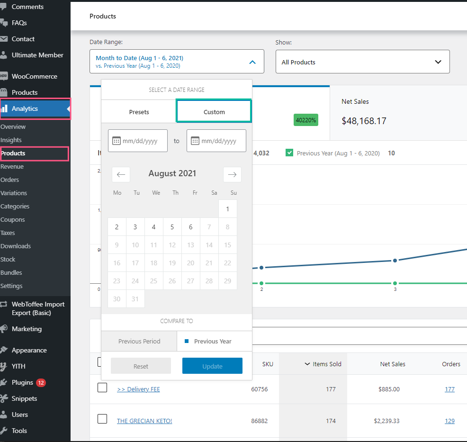Screen dimensions: 467x442
Task: Click the Appearance paintbrush icon
Action: pos(4,351)
